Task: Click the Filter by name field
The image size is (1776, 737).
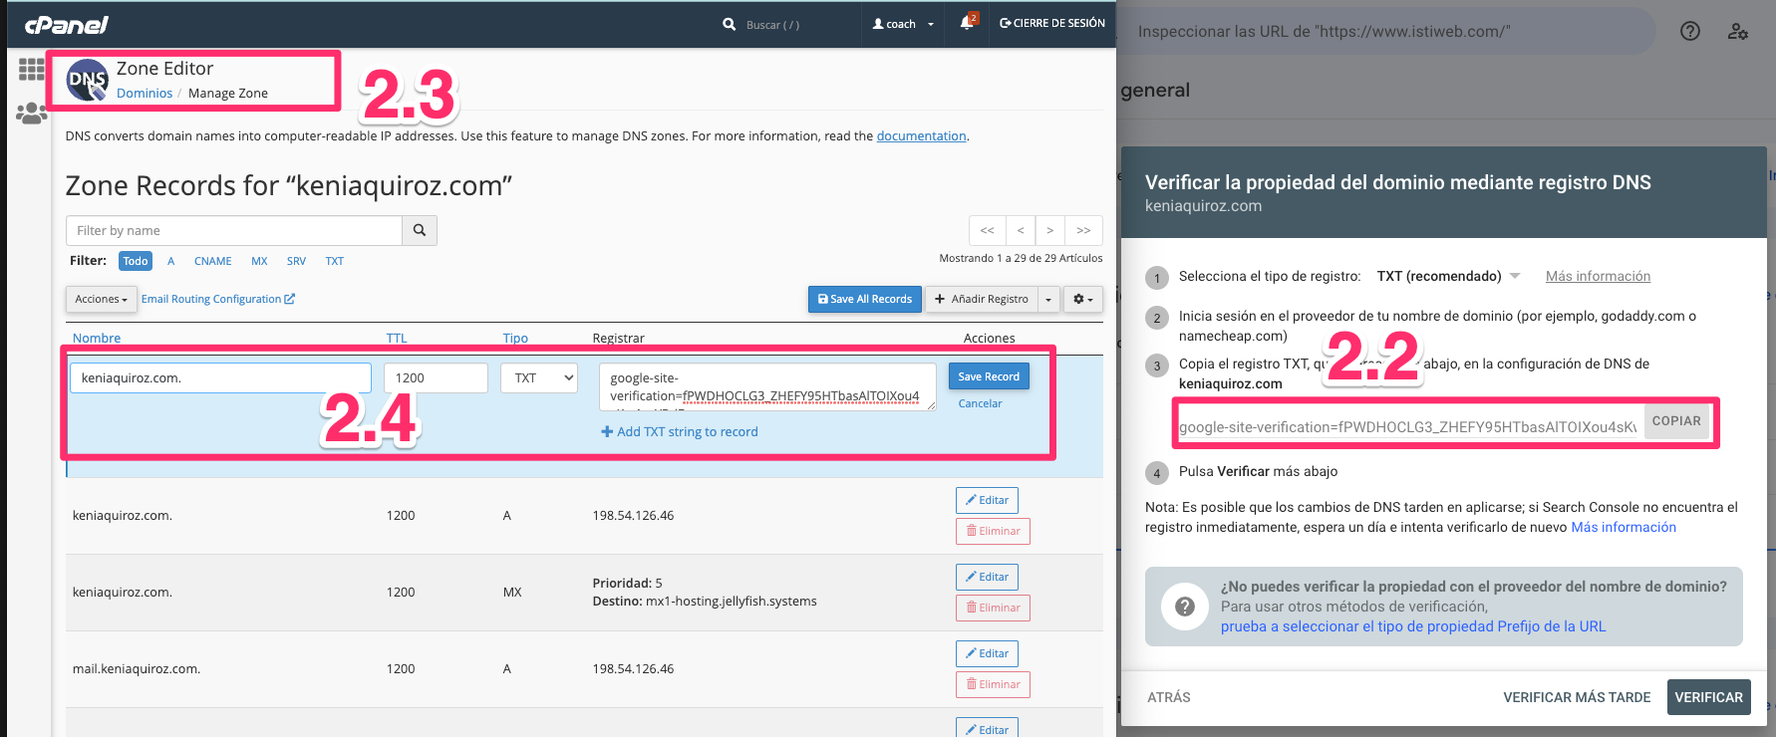Action: [x=234, y=230]
